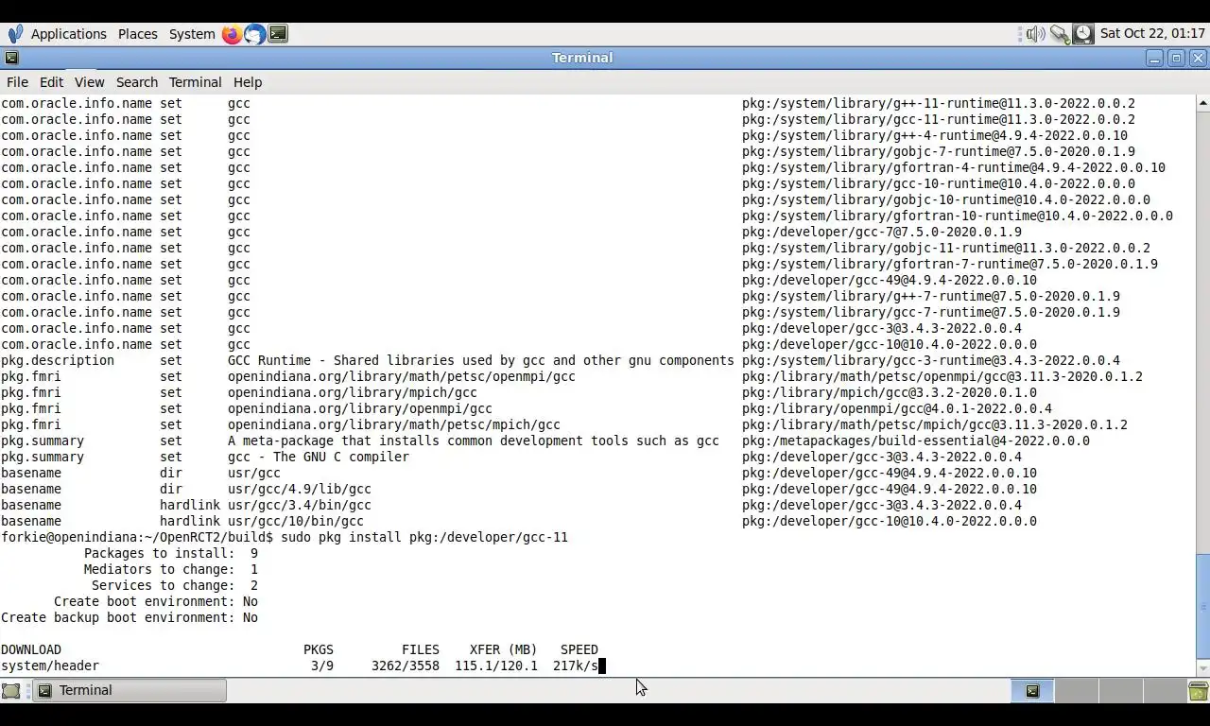Switch to the second workspace
This screenshot has height=726, width=1210.
[x=1075, y=691]
